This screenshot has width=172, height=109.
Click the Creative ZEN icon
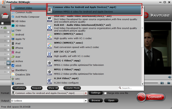point(13,75)
